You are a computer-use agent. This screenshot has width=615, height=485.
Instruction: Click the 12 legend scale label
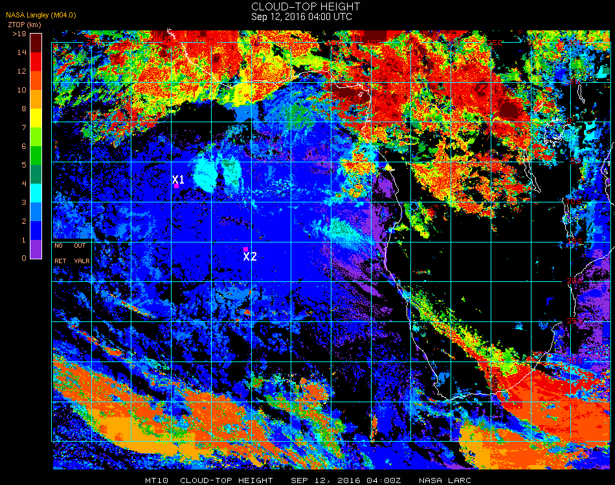point(21,71)
